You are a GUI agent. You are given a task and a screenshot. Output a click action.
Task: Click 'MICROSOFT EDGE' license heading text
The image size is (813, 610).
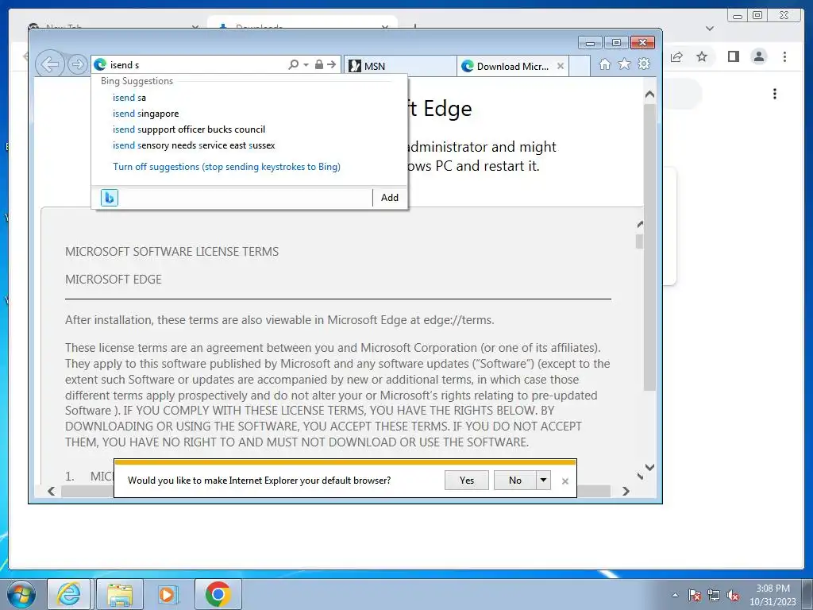(113, 280)
